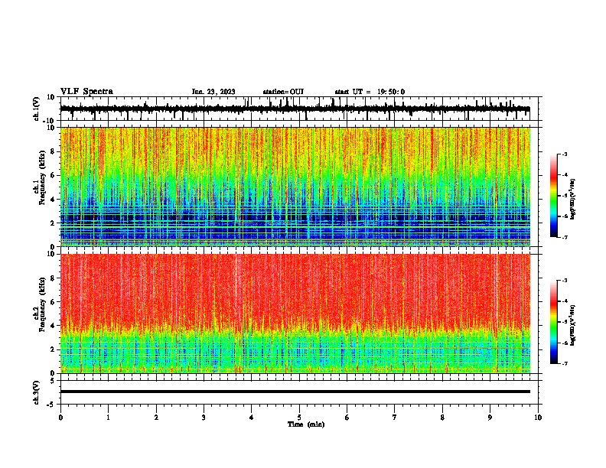Image resolution: width=606 pixels, height=468 pixels.
Task: Click the log PSD label beside ch.1 color bar
Action: pyautogui.click(x=573, y=200)
